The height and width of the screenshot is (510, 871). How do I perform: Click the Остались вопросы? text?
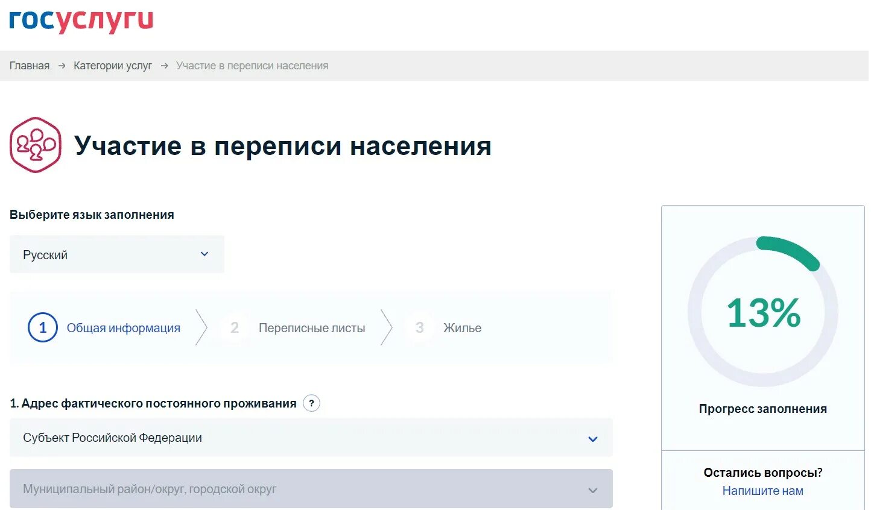click(x=763, y=473)
